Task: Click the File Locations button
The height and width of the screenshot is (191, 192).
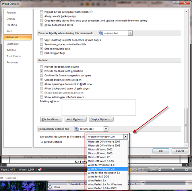Action: [51, 119]
